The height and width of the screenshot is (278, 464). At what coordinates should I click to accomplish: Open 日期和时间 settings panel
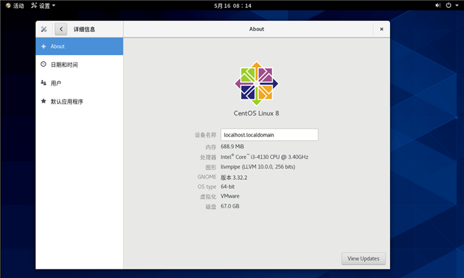pos(79,65)
